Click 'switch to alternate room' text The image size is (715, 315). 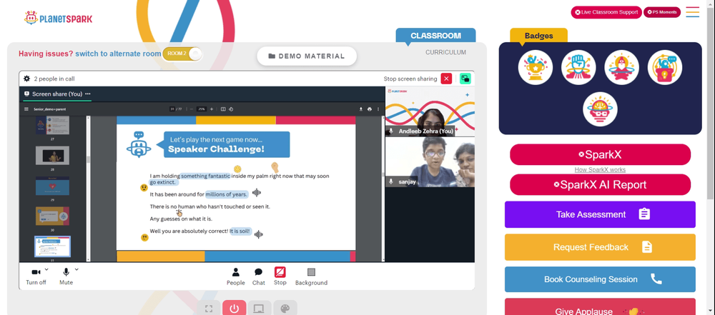[118, 54]
